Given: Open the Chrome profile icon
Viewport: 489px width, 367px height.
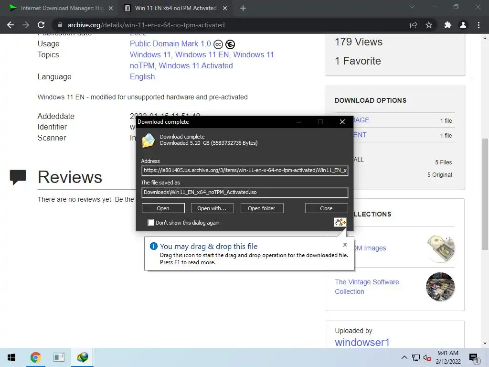Looking at the screenshot, I should (463, 25).
